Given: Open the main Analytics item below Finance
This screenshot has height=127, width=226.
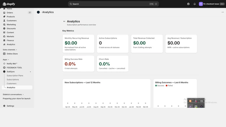Looking at the screenshot, I should pos(11,44).
